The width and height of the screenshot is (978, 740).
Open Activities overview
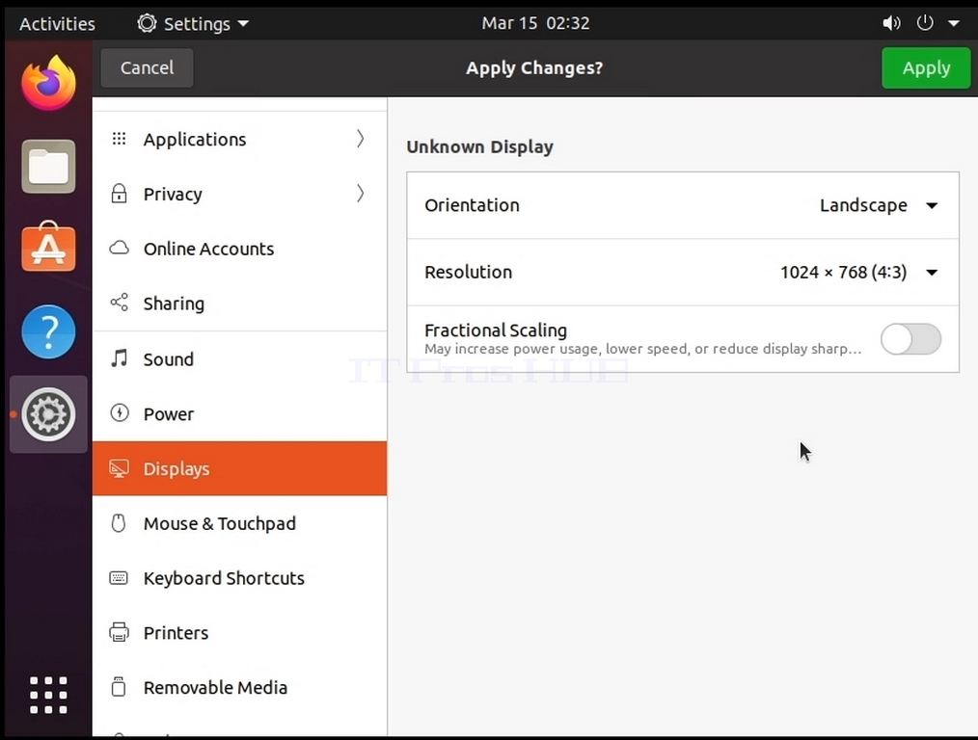click(x=57, y=24)
